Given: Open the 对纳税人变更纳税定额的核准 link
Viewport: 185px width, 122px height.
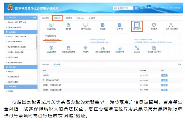Looking at the screenshot, I should click(99, 42).
